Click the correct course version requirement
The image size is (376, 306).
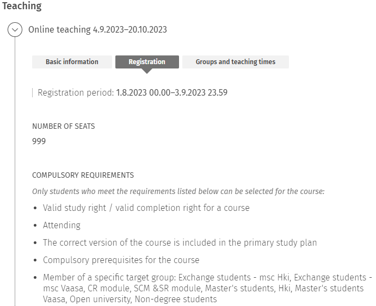pos(180,242)
